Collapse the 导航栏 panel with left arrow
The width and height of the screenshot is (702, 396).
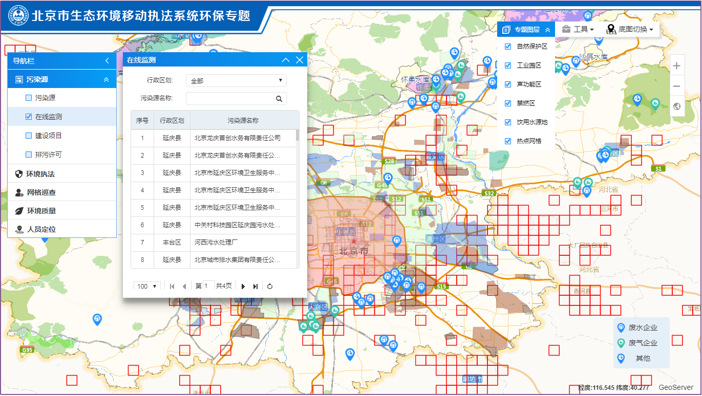pyautogui.click(x=107, y=61)
